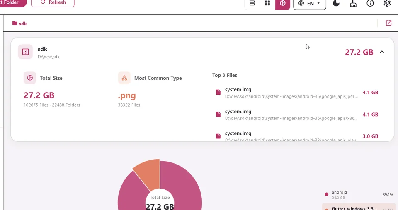Open the EN language dropdown

tap(310, 4)
